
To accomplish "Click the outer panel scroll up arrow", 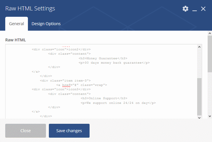I will click(210, 33).
